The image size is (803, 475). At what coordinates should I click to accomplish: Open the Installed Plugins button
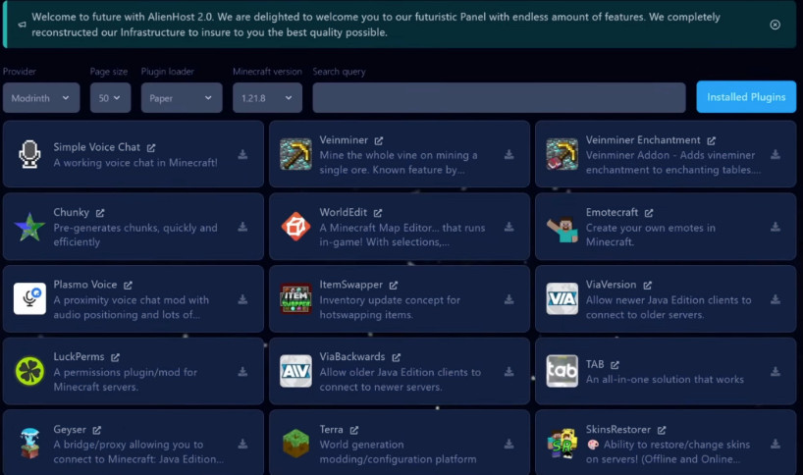pyautogui.click(x=745, y=97)
